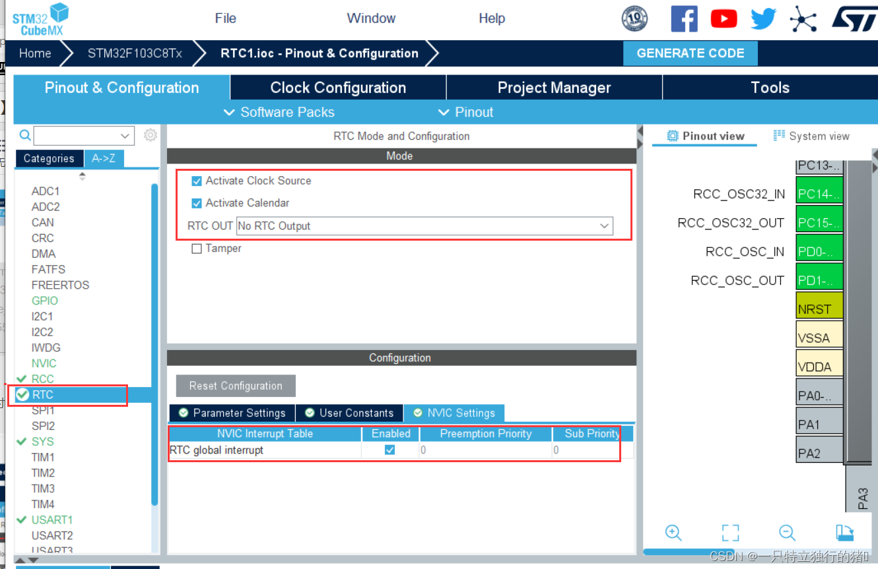Open the YouTube icon link
Image resolution: width=878 pixels, height=569 pixels.
pyautogui.click(x=724, y=18)
